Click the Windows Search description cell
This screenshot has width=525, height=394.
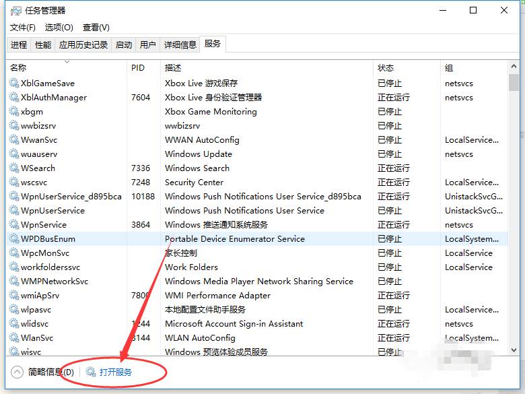click(x=197, y=168)
